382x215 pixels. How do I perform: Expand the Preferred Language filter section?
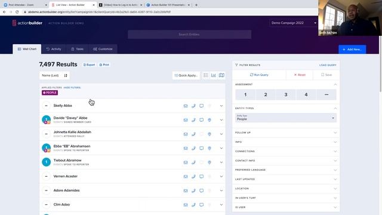click(286, 170)
